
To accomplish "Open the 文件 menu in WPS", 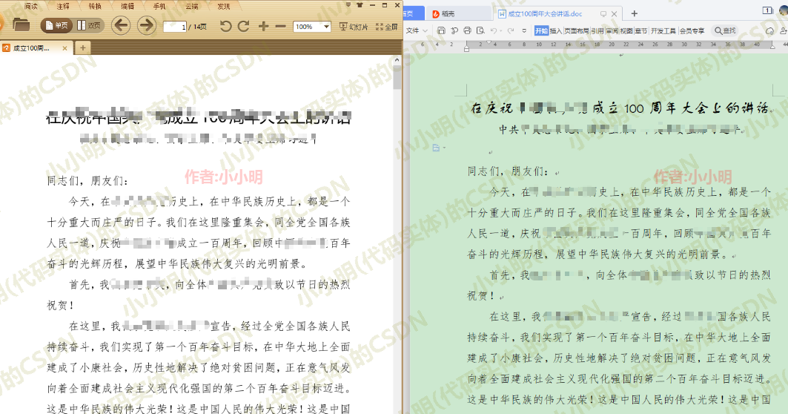I will click(x=417, y=30).
